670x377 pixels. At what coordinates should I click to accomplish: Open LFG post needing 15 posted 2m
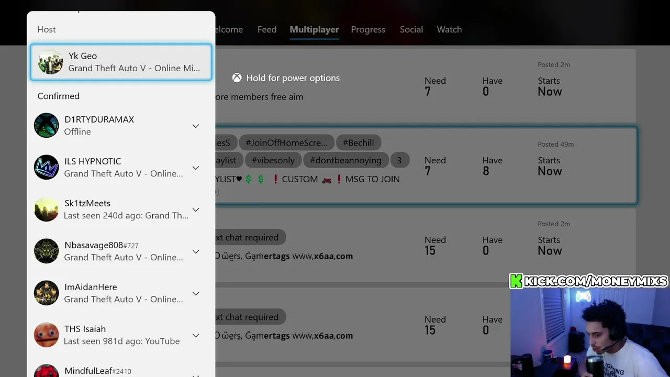click(x=426, y=245)
